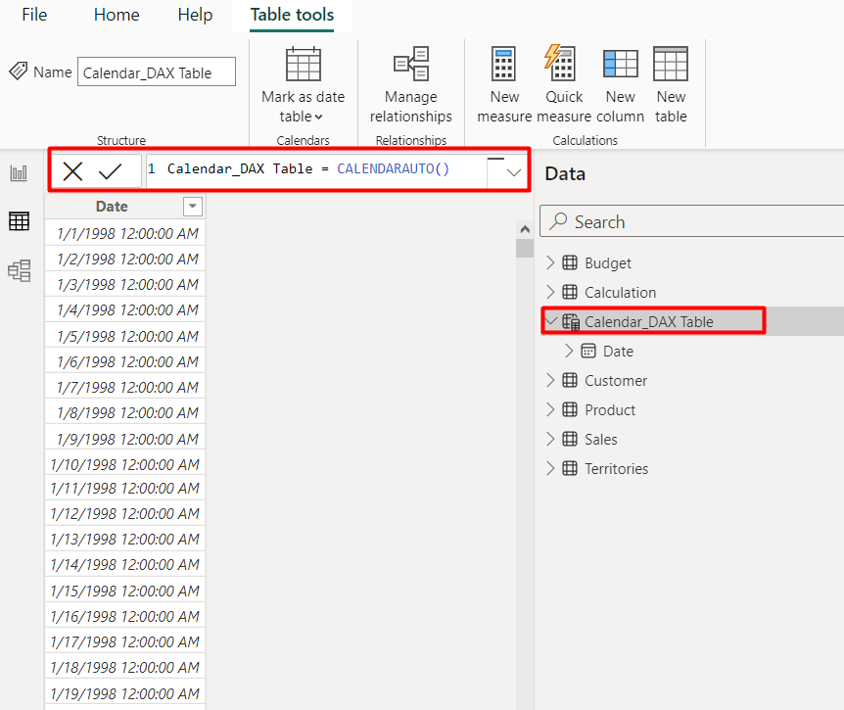Click the table Name input field
Image resolution: width=844 pixels, height=710 pixels.
point(156,72)
